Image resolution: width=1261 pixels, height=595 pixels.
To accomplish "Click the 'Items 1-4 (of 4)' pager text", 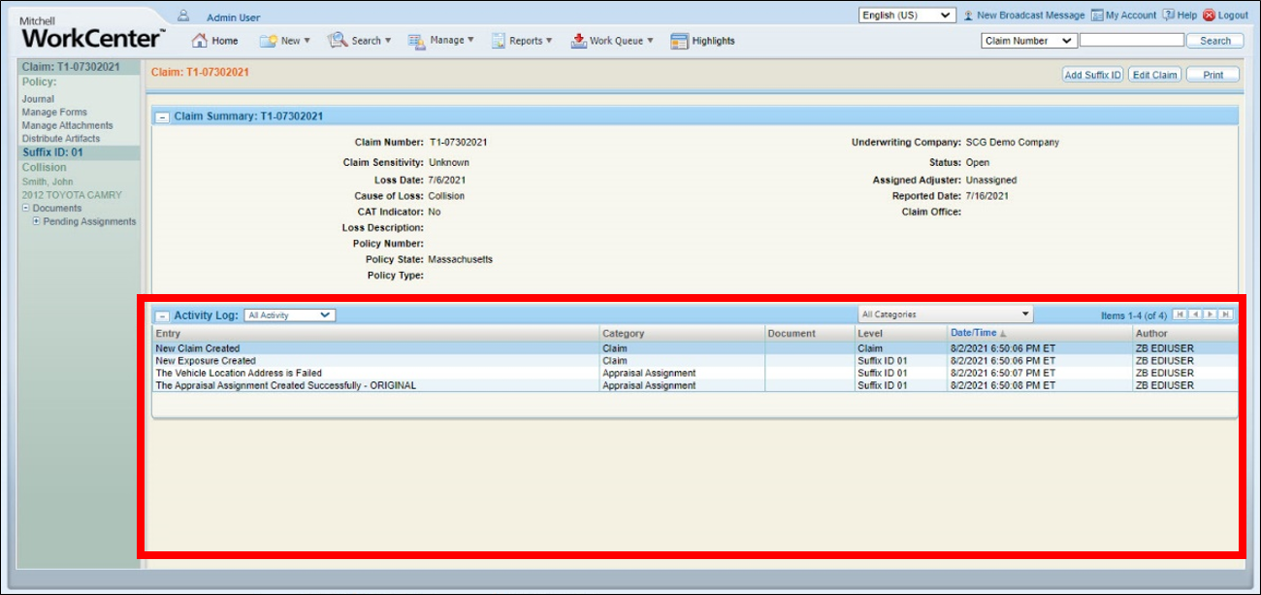I will (x=1134, y=315).
